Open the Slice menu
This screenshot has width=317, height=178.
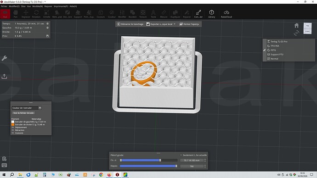tap(23, 6)
